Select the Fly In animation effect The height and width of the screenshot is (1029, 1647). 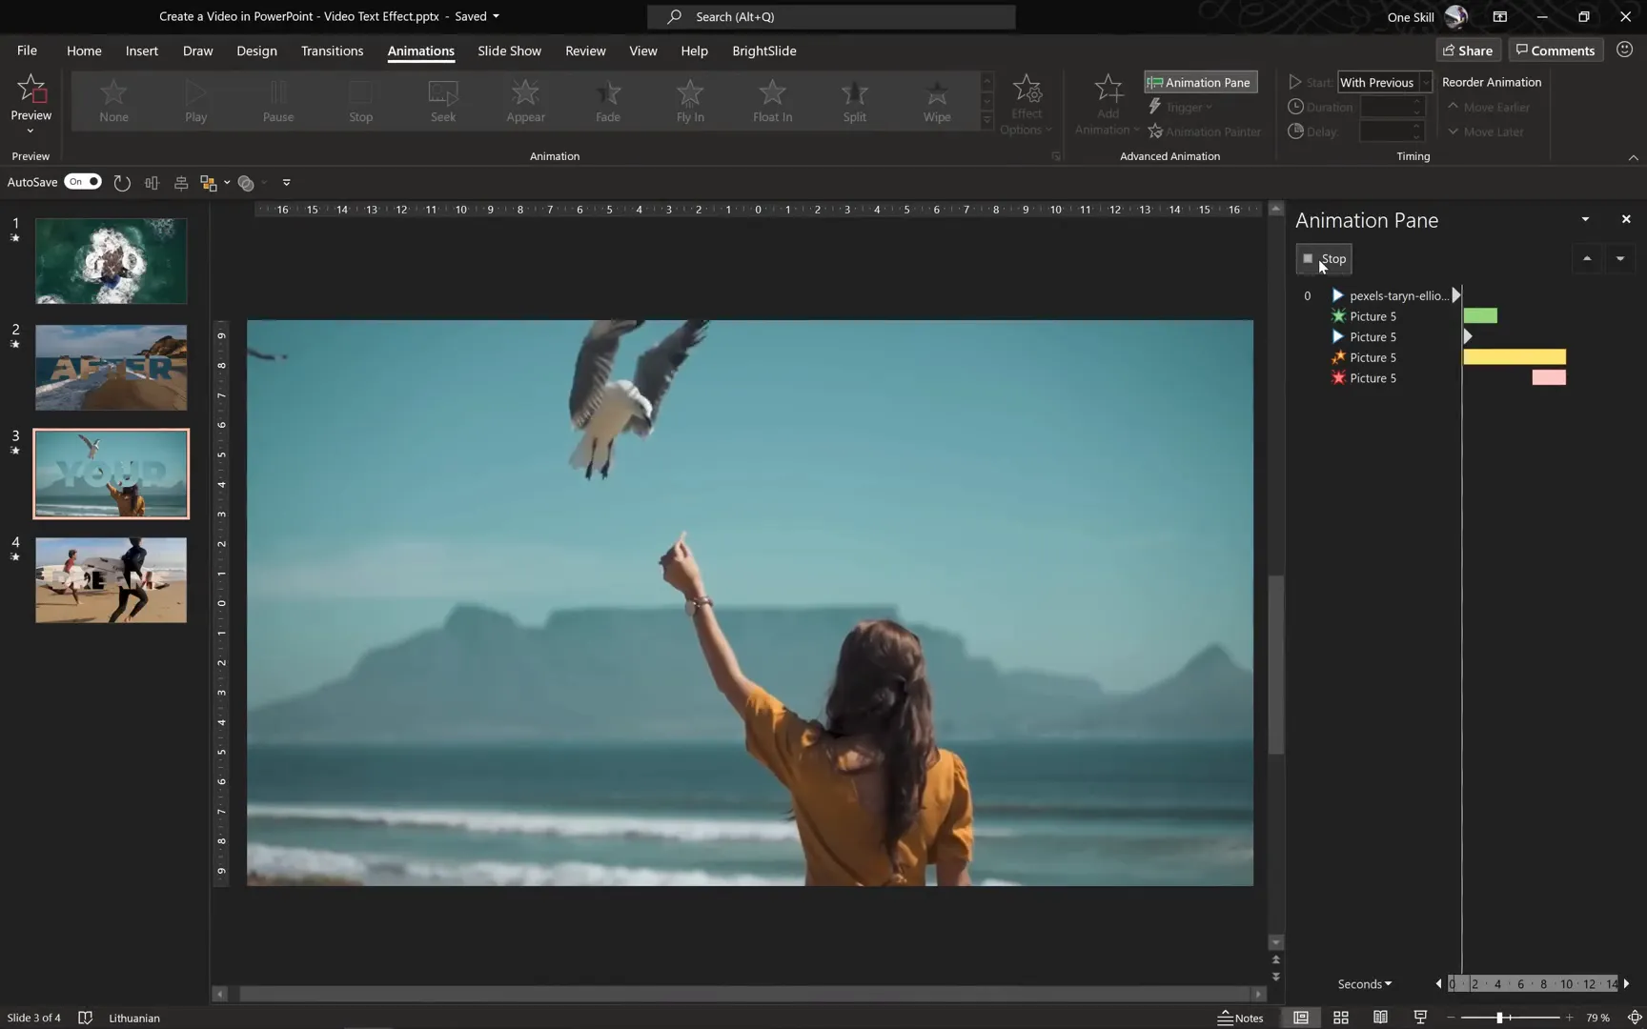(x=689, y=100)
